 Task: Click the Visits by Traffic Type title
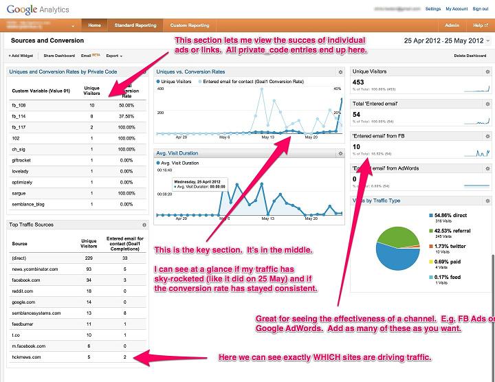tap(376, 201)
